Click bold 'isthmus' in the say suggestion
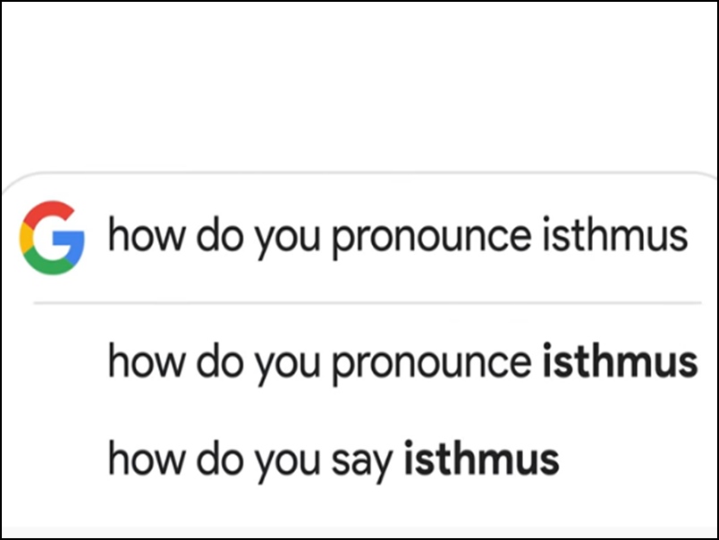The height and width of the screenshot is (540, 719). pos(481,459)
